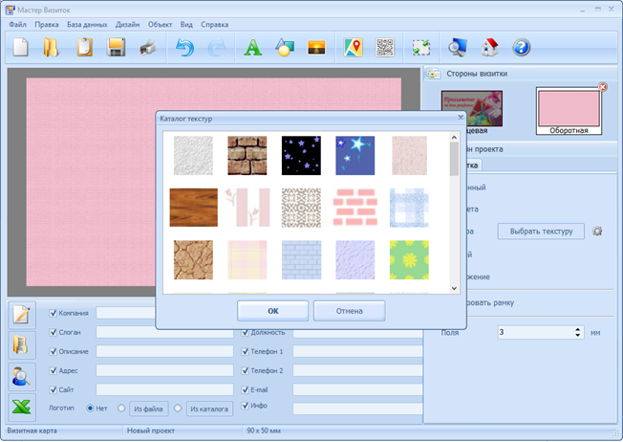Image resolution: width=623 pixels, height=442 pixels.
Task: Increase the Поля margin value with stepper arrows
Action: tap(578, 329)
